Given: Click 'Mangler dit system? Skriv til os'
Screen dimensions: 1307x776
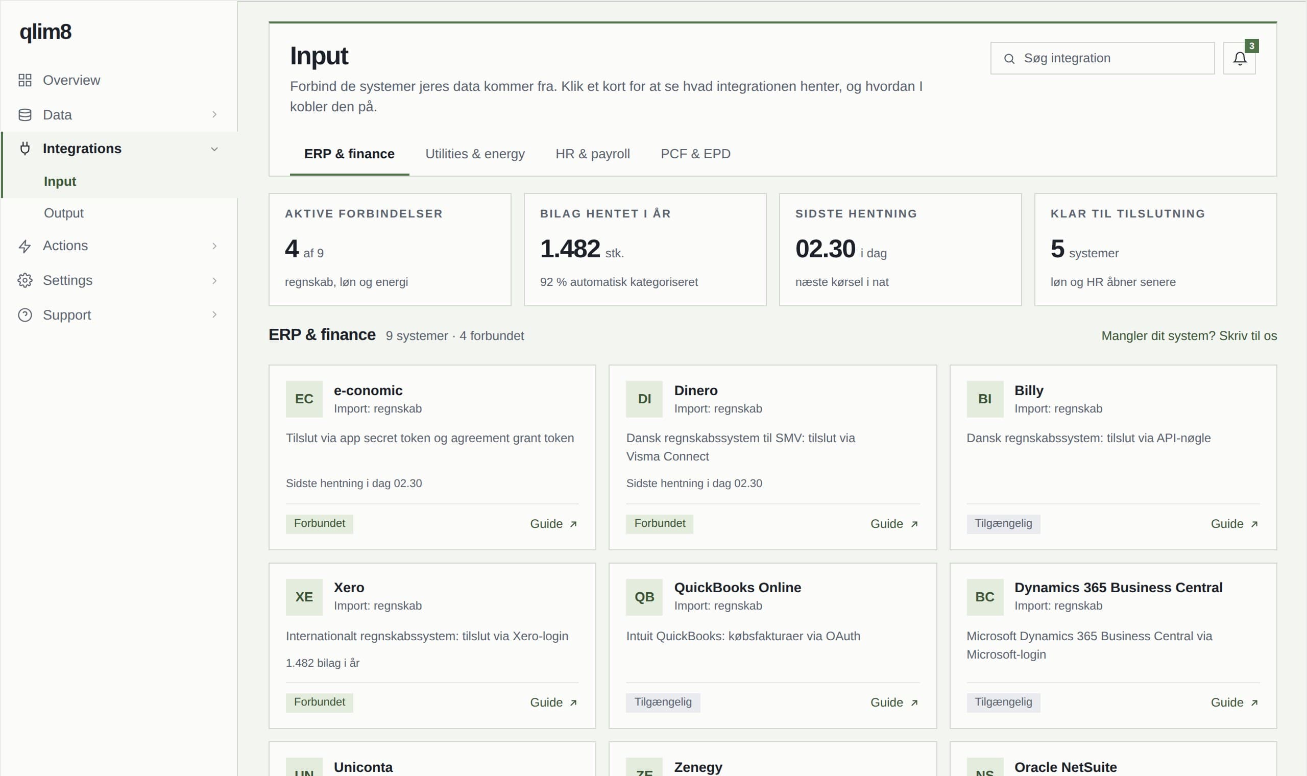Looking at the screenshot, I should 1189,336.
